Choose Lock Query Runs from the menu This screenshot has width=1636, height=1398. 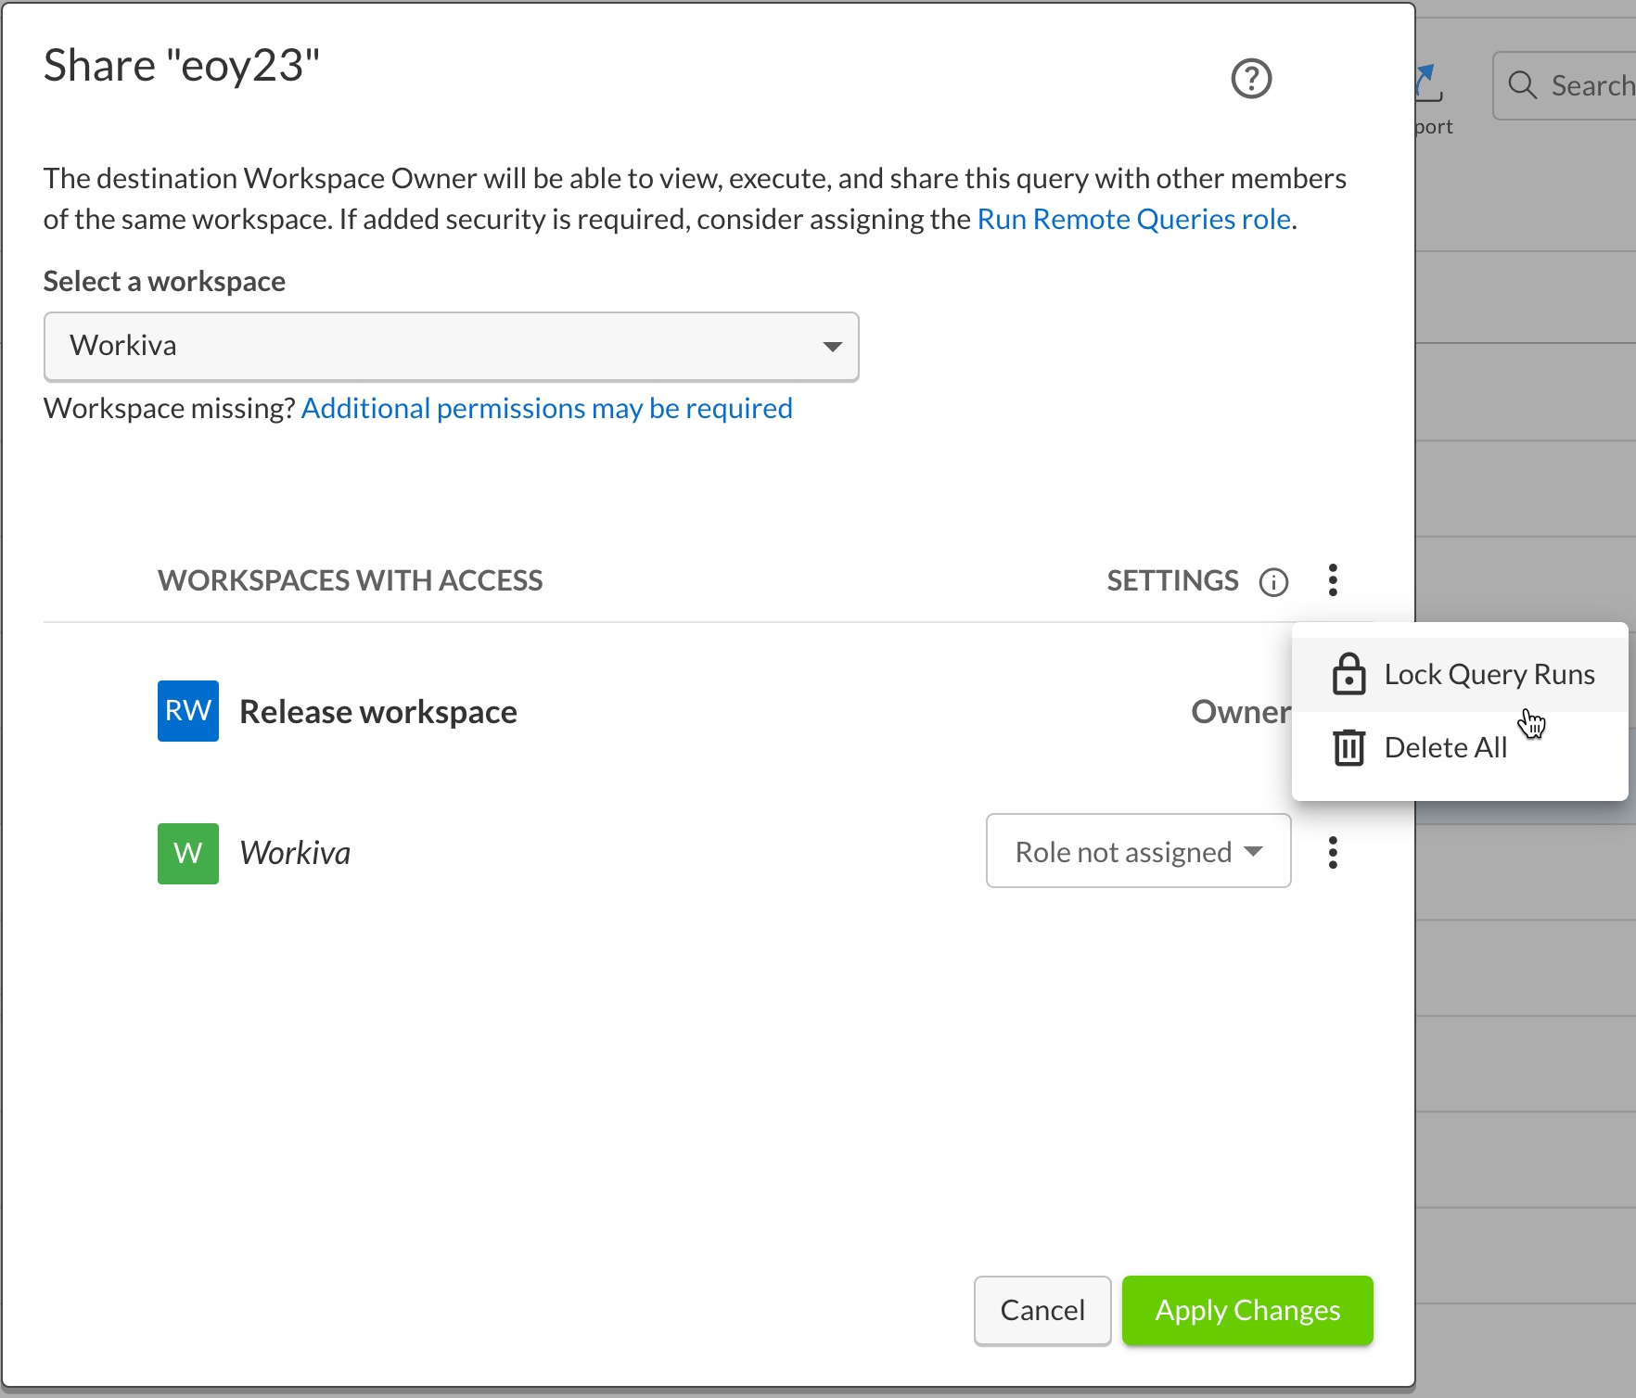1489,674
